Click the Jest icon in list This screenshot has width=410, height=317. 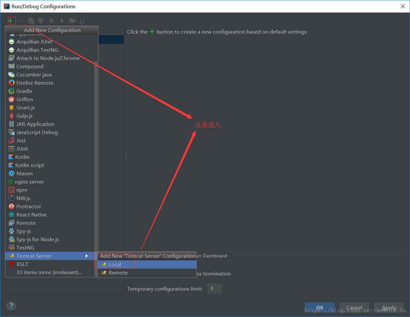12,140
